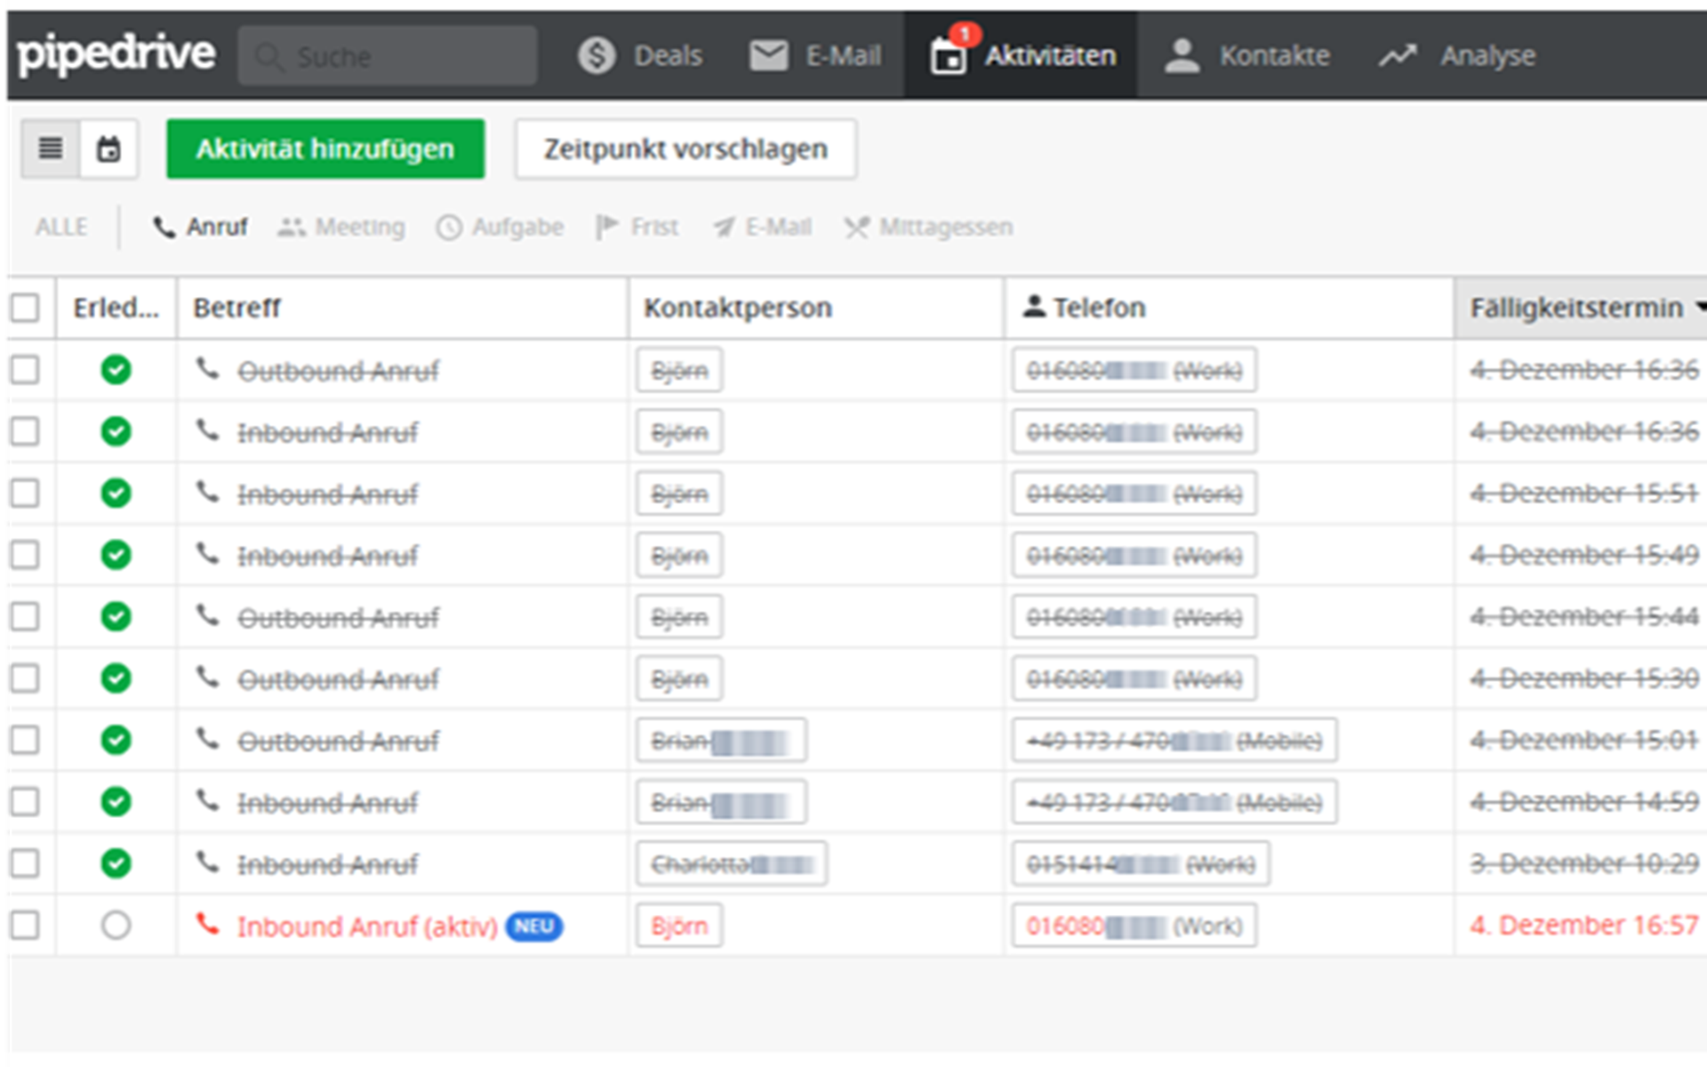This screenshot has width=1707, height=1067.
Task: Click the Kontakte person icon
Action: tap(1182, 56)
